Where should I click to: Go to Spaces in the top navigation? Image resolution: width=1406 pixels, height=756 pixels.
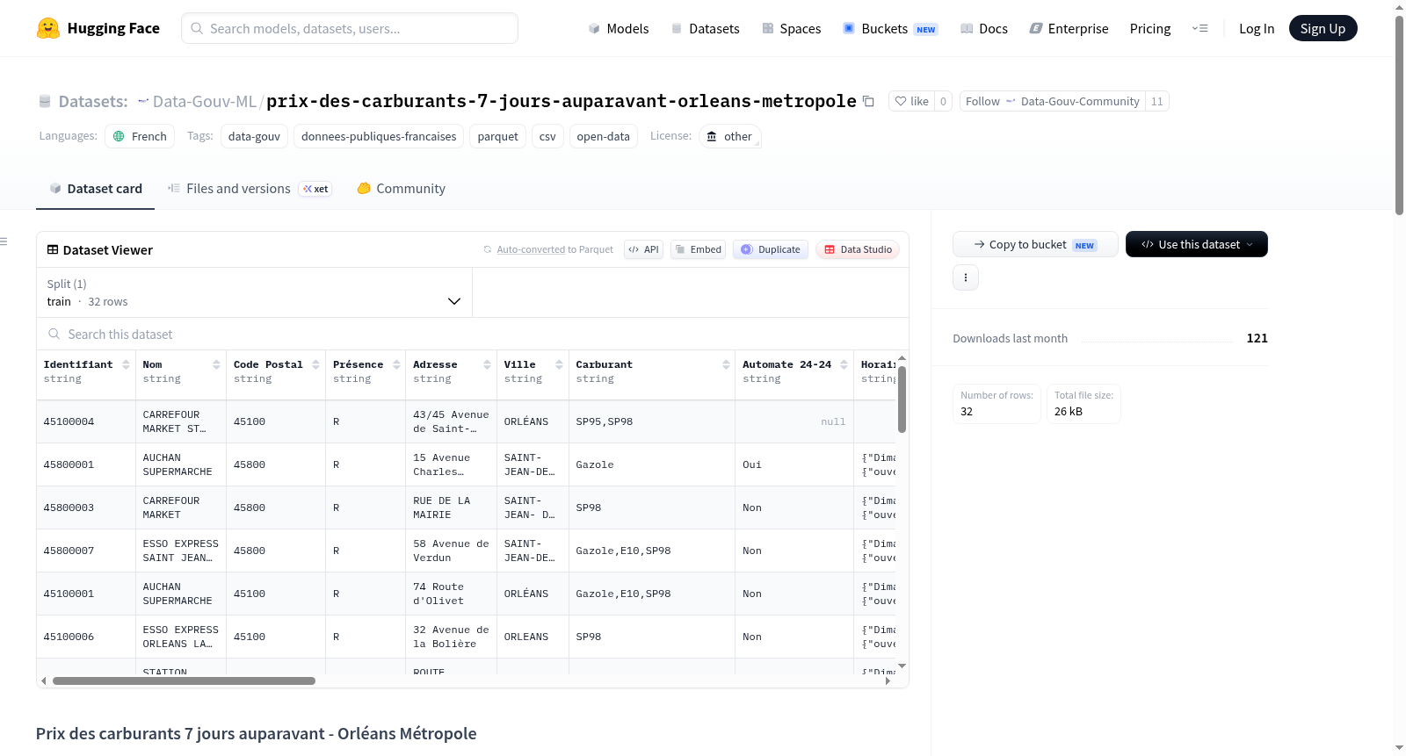(x=791, y=28)
